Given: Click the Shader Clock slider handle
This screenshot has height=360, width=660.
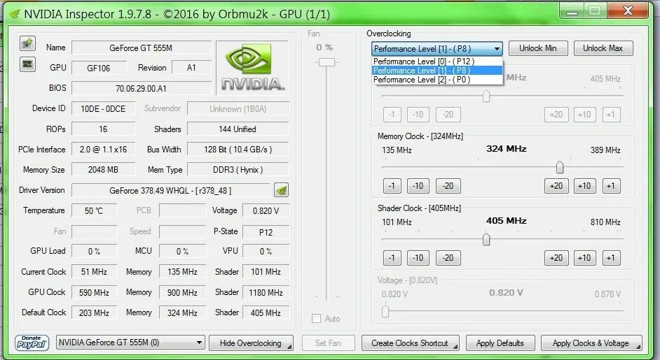Looking at the screenshot, I should pyautogui.click(x=486, y=240).
